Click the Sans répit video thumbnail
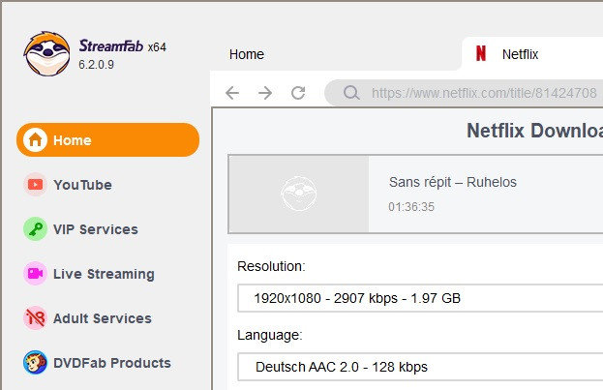 299,194
